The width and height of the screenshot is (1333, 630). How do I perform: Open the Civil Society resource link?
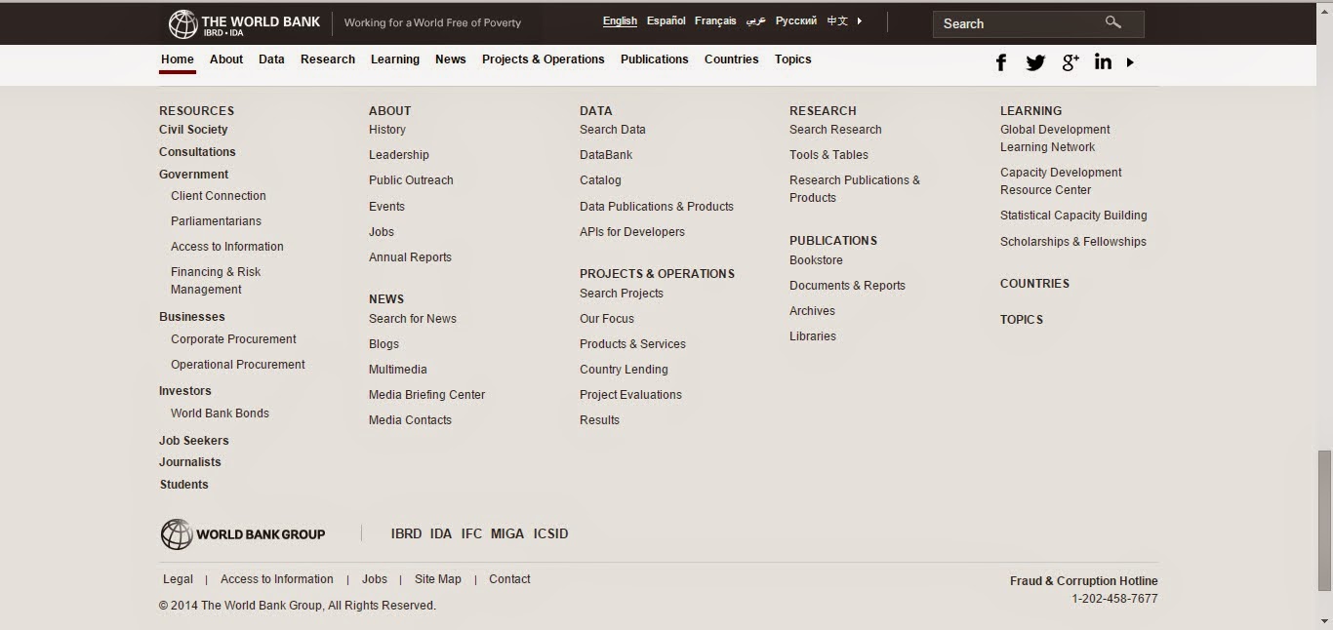193,130
